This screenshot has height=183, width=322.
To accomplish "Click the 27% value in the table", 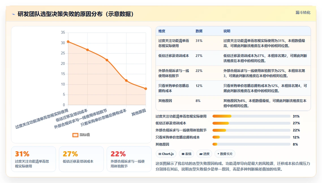I will pyautogui.click(x=199, y=56).
